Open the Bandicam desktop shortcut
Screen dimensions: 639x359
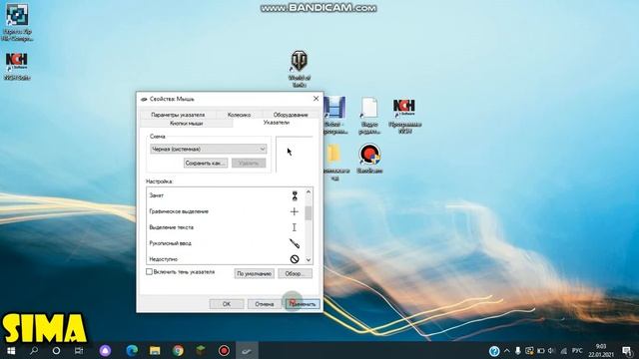369,159
